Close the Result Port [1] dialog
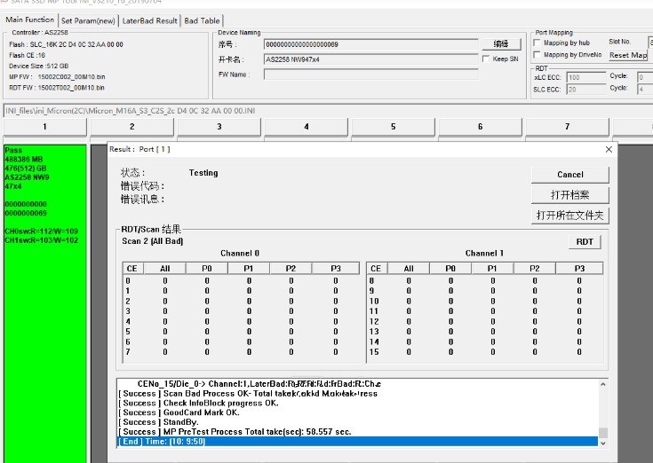Screen dimensions: 653x463 (x=609, y=149)
